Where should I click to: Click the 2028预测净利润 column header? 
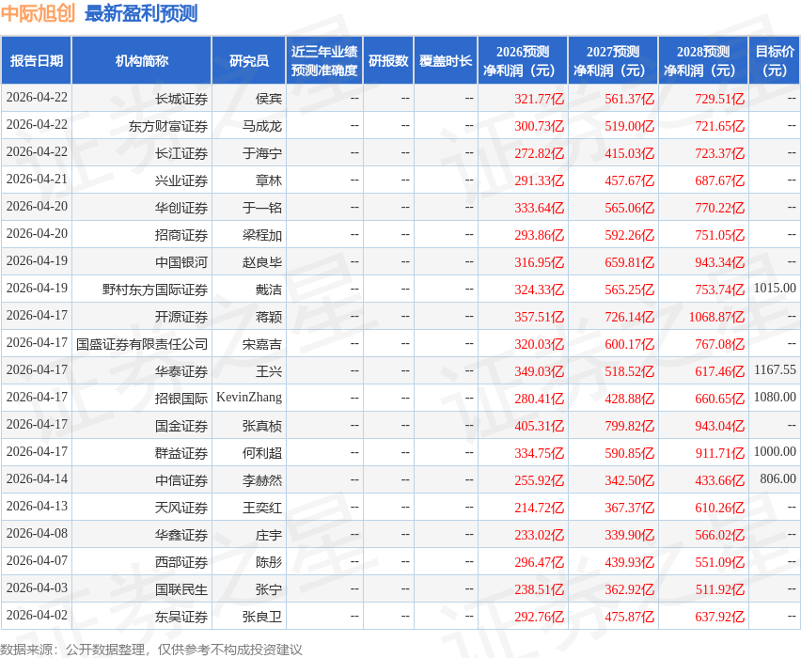click(x=703, y=60)
